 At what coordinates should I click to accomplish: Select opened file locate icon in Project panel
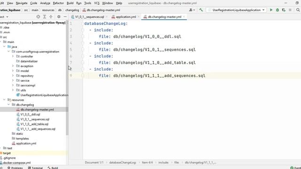(38, 17)
